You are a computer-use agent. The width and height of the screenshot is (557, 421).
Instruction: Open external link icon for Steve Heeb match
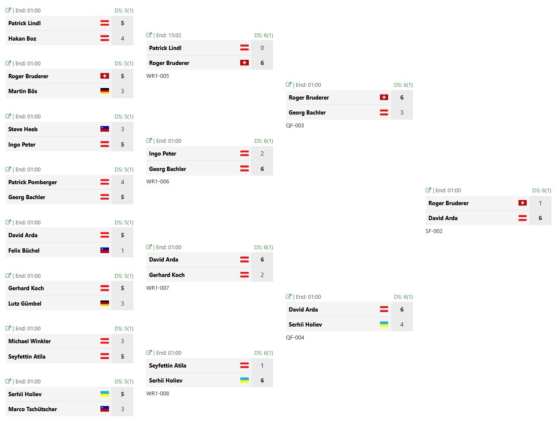coord(8,116)
